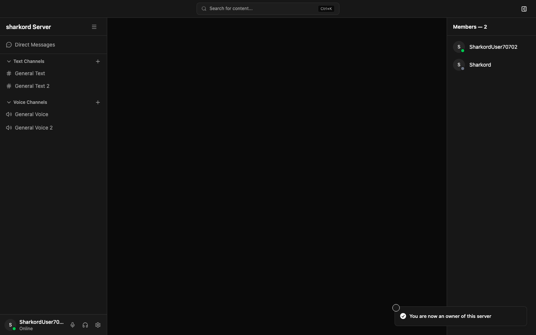Click your username SharkordUser70... in the user panel

tap(41, 322)
